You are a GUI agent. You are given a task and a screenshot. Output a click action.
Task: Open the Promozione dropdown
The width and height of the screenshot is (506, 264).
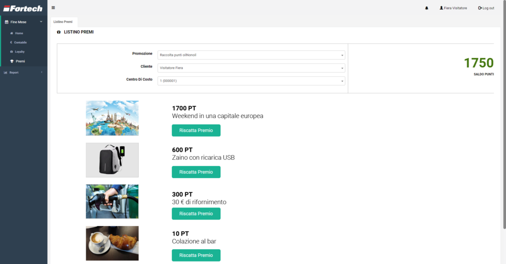click(x=251, y=55)
